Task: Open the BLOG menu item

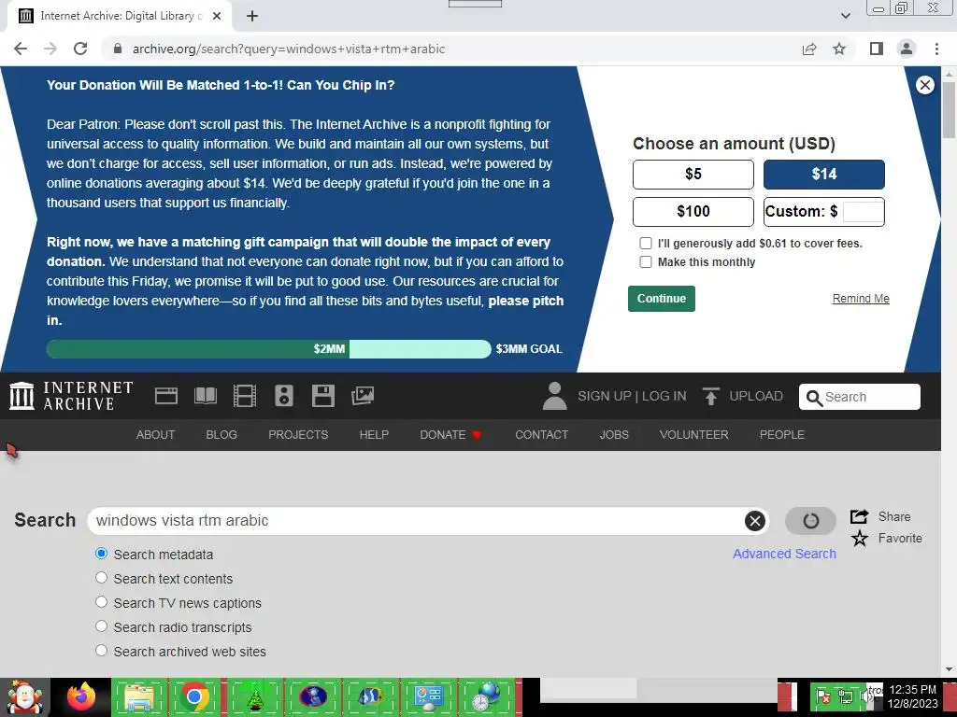Action: (x=221, y=435)
